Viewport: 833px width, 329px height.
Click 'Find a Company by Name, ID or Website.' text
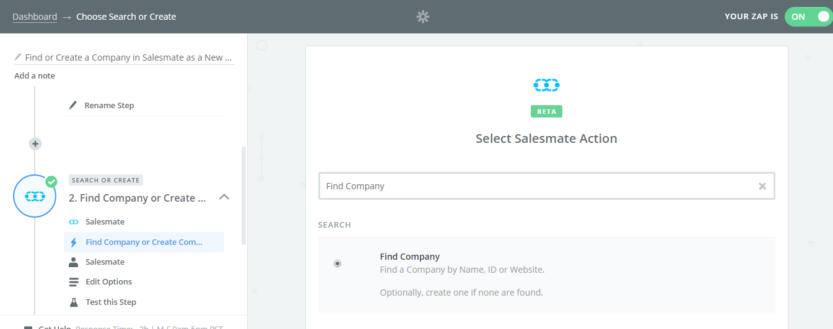tap(462, 270)
